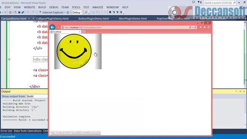Click the Internet Explorer back arrow

(52, 27)
